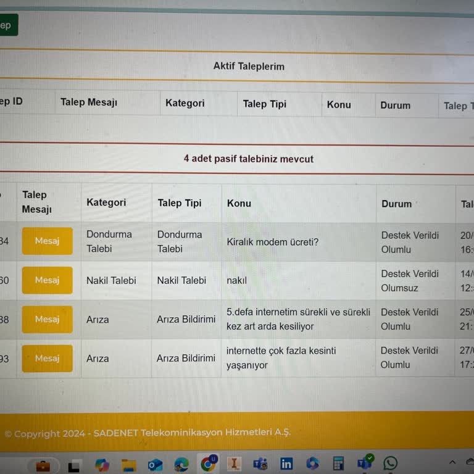Open Mesaj for internette çok fazla kesinti

47,358
